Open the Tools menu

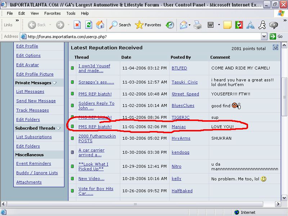[71, 13]
